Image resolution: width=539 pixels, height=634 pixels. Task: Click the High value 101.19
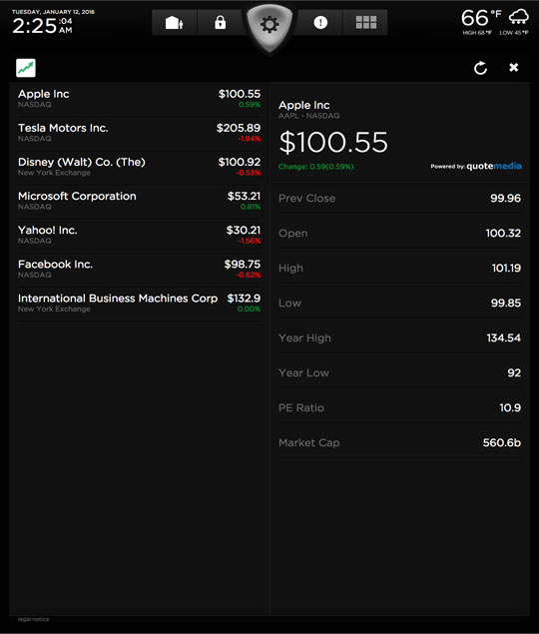[506, 268]
